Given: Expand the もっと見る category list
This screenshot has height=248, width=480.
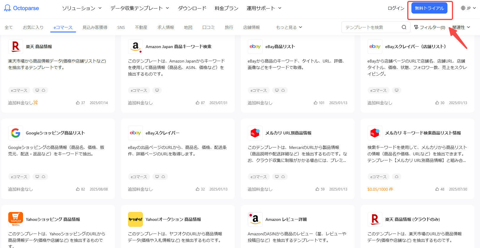Looking at the screenshot, I should click(289, 27).
